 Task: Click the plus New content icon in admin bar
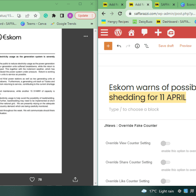[x=158, y=33]
